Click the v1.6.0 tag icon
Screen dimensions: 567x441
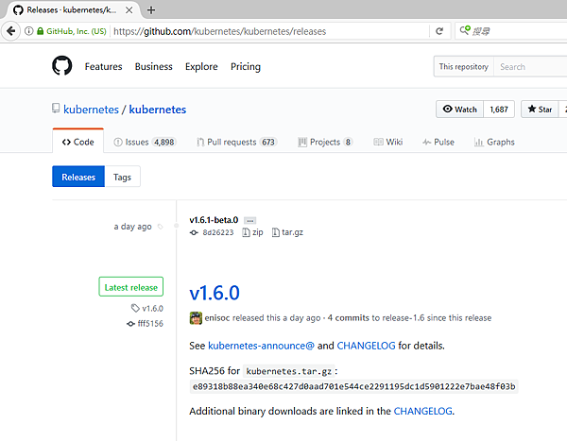[135, 308]
